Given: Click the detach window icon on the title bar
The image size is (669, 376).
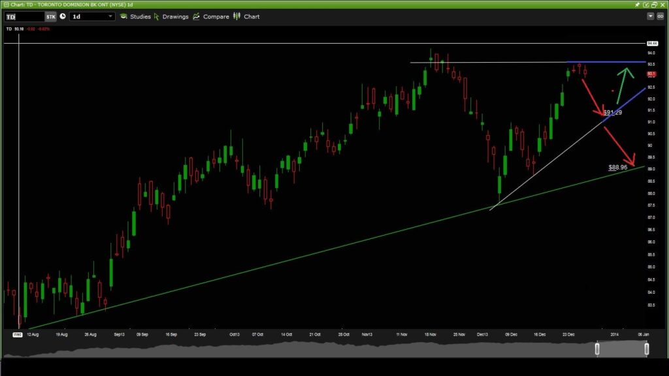Looking at the screenshot, I should pos(645,4).
